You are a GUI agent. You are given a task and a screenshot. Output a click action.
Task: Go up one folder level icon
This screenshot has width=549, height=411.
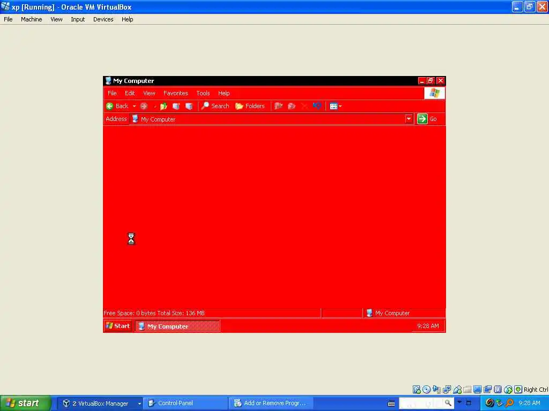click(x=163, y=106)
